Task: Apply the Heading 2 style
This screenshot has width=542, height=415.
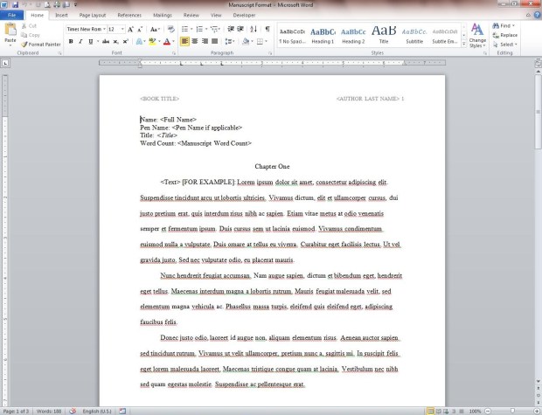Action: pos(353,36)
